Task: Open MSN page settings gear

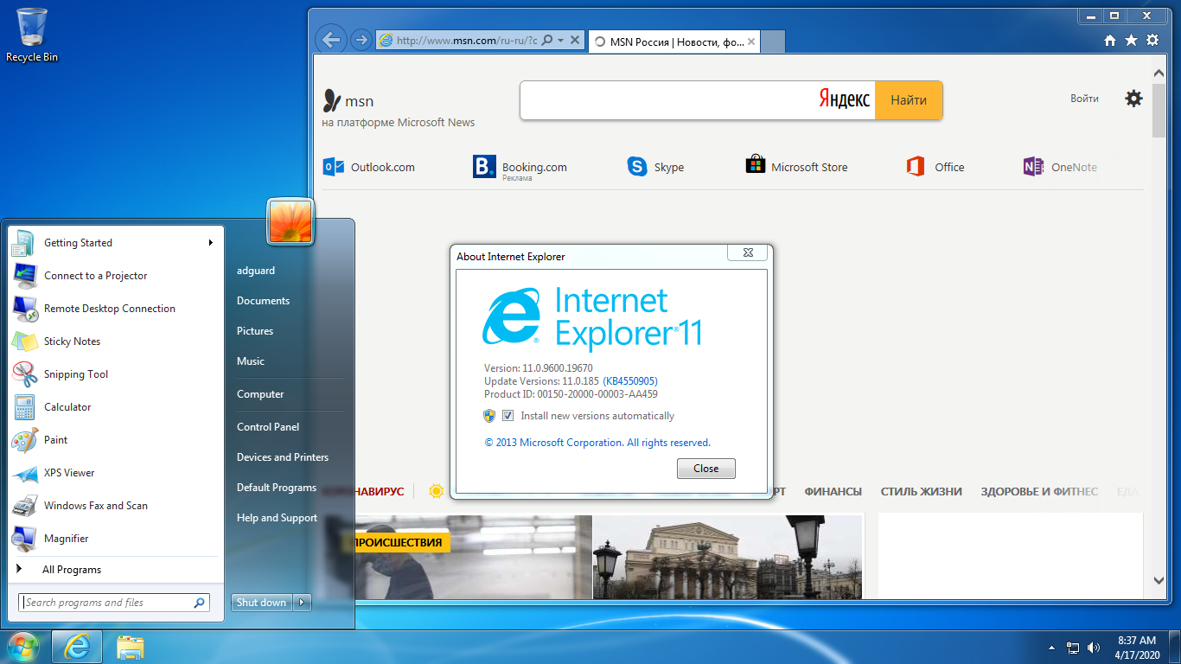Action: [x=1133, y=99]
